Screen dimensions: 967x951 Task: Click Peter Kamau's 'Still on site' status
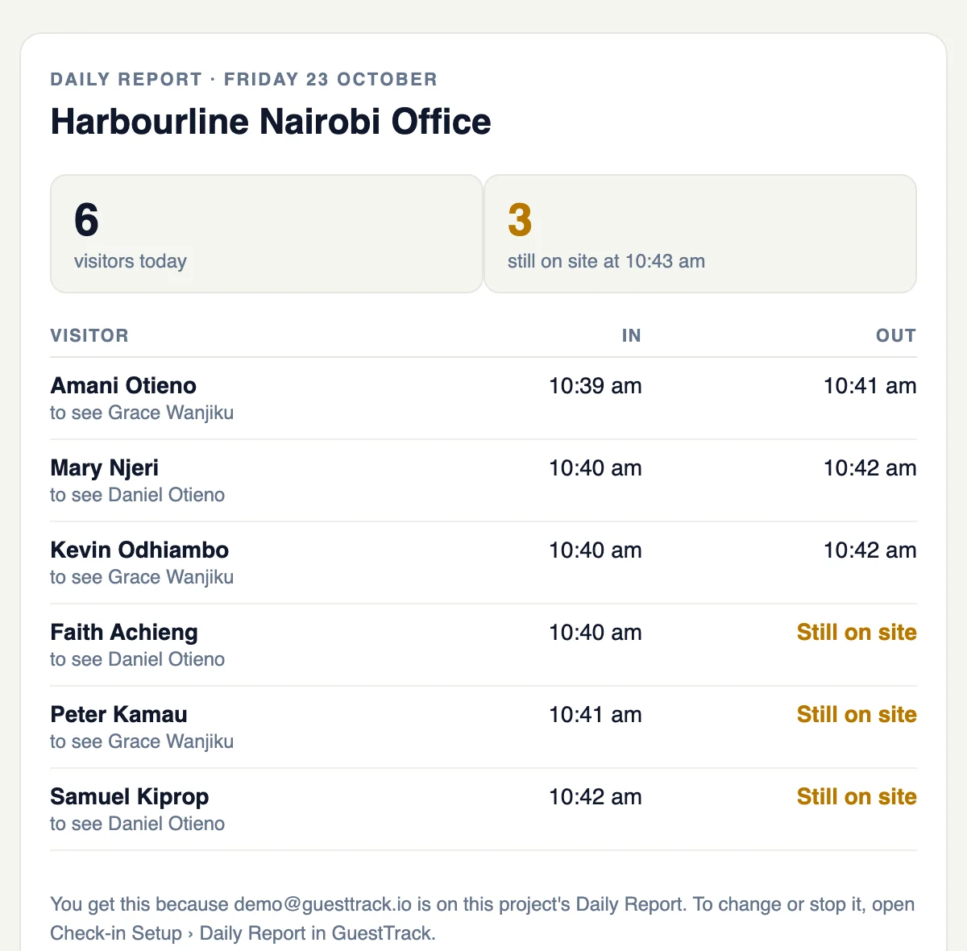coord(857,714)
